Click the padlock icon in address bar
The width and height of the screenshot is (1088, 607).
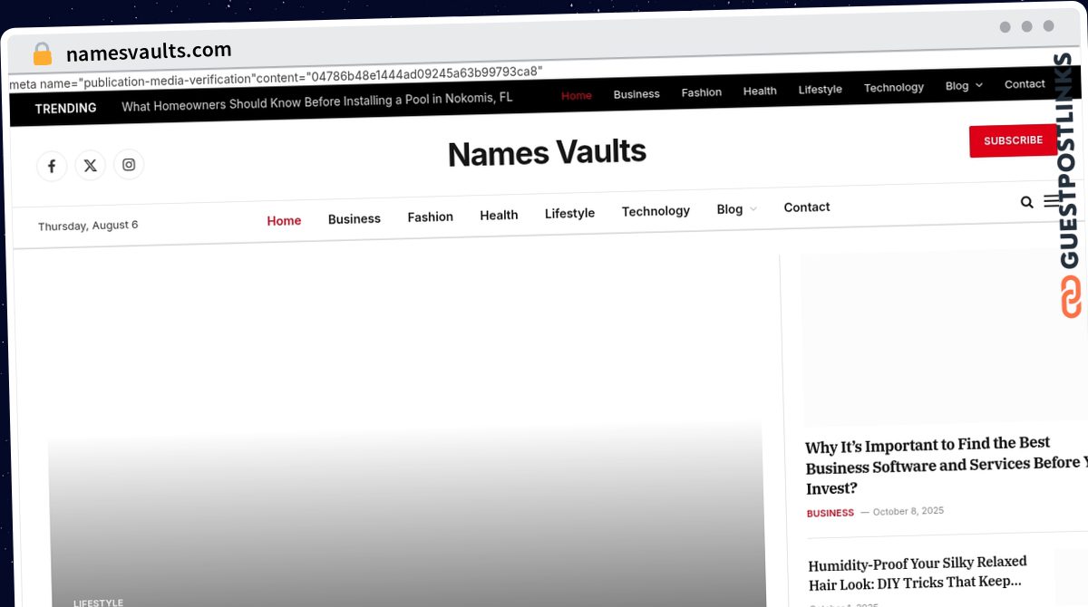coord(42,53)
